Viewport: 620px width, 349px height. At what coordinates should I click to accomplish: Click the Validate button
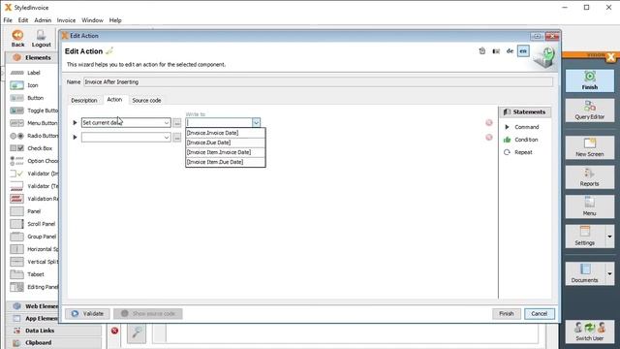(87, 314)
